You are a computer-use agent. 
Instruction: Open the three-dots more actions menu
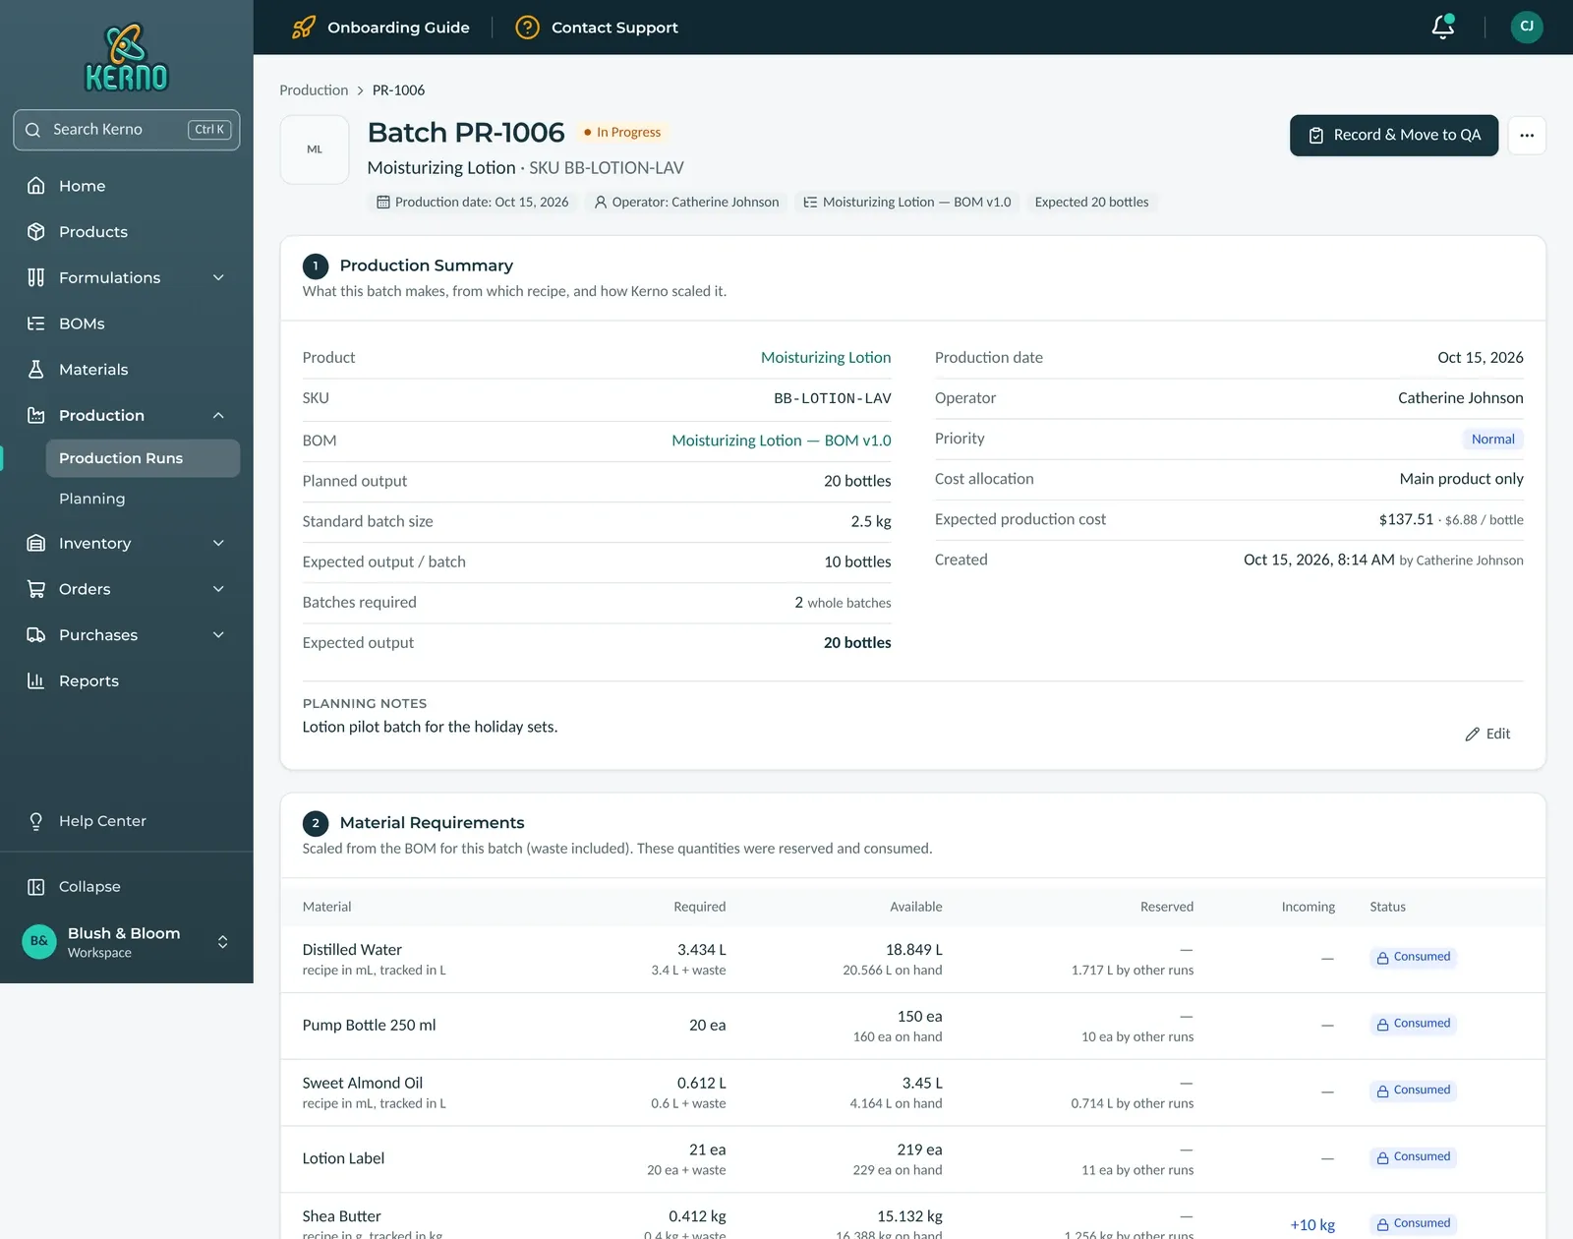click(x=1527, y=136)
